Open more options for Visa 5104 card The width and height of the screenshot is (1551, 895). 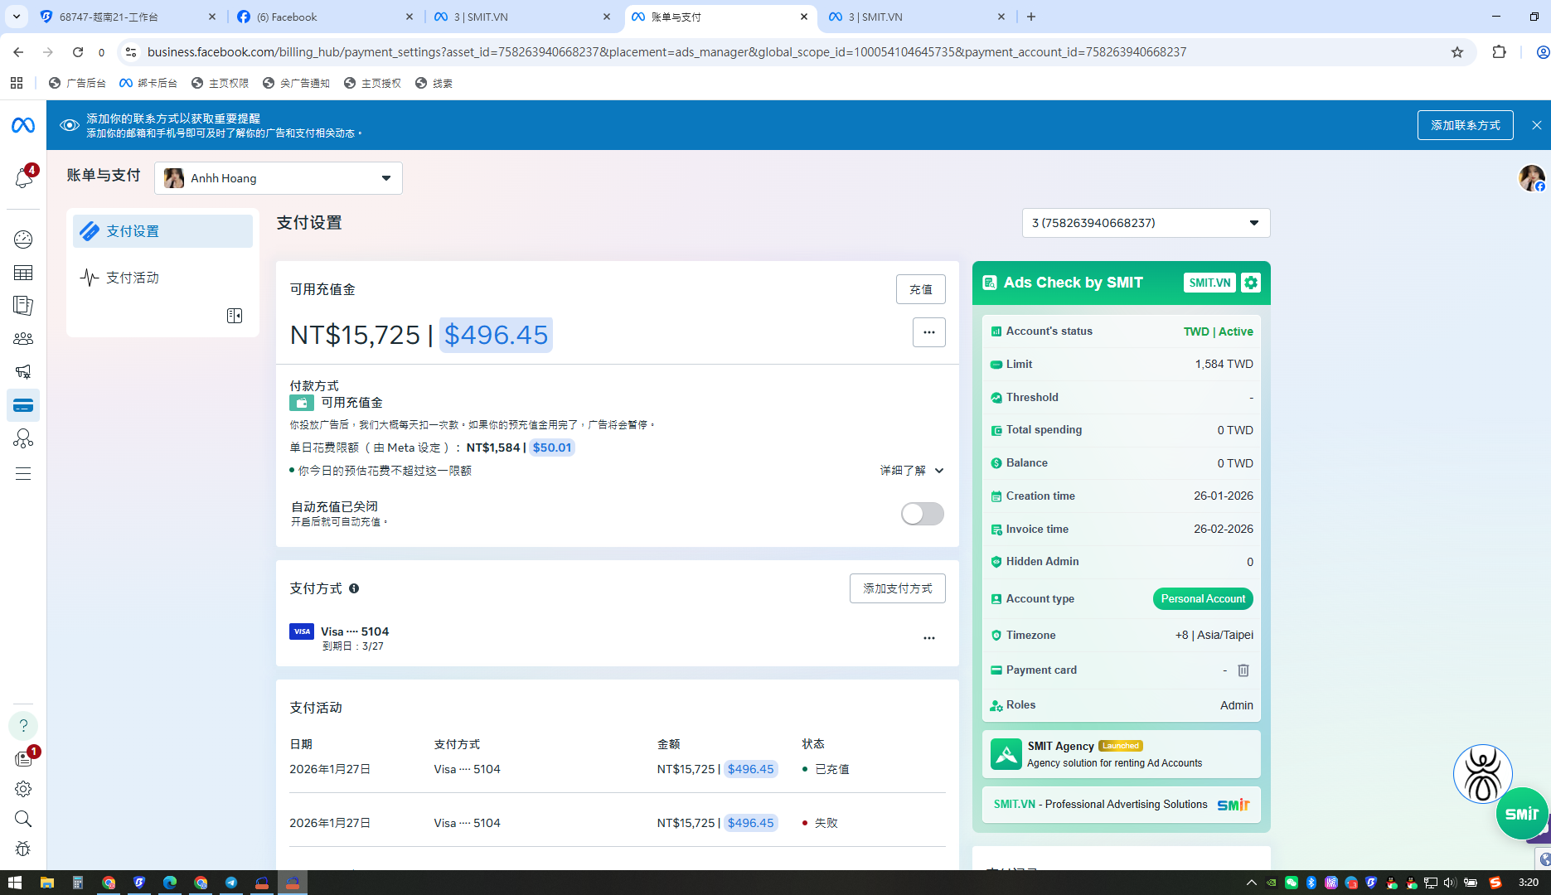[x=928, y=638]
